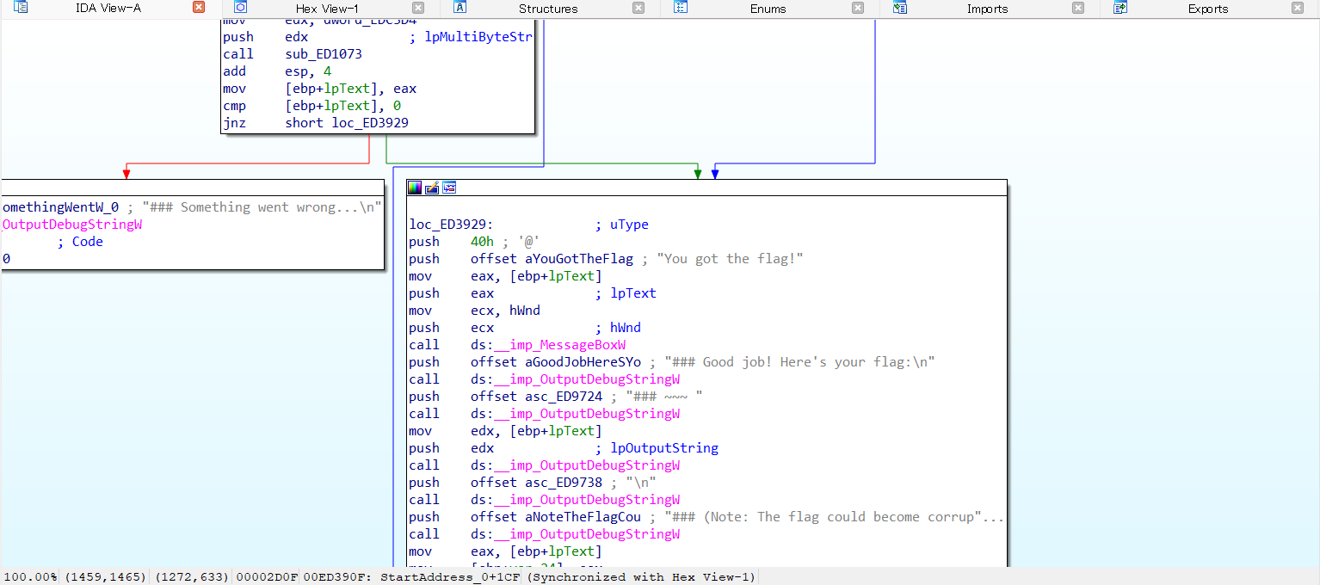1320x585 pixels.
Task: Close the Imports tab
Action: tap(1078, 8)
